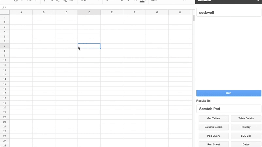The height and width of the screenshot is (147, 262).
Task: Select column B header
Action: [x=44, y=12]
